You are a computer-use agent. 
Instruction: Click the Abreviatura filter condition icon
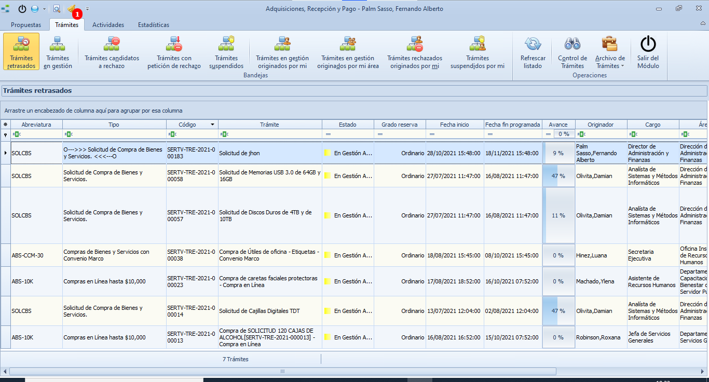point(17,134)
